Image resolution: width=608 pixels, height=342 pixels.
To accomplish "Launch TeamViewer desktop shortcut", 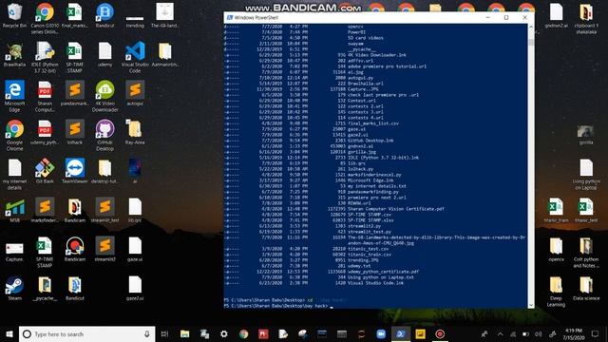I will 75,171.
